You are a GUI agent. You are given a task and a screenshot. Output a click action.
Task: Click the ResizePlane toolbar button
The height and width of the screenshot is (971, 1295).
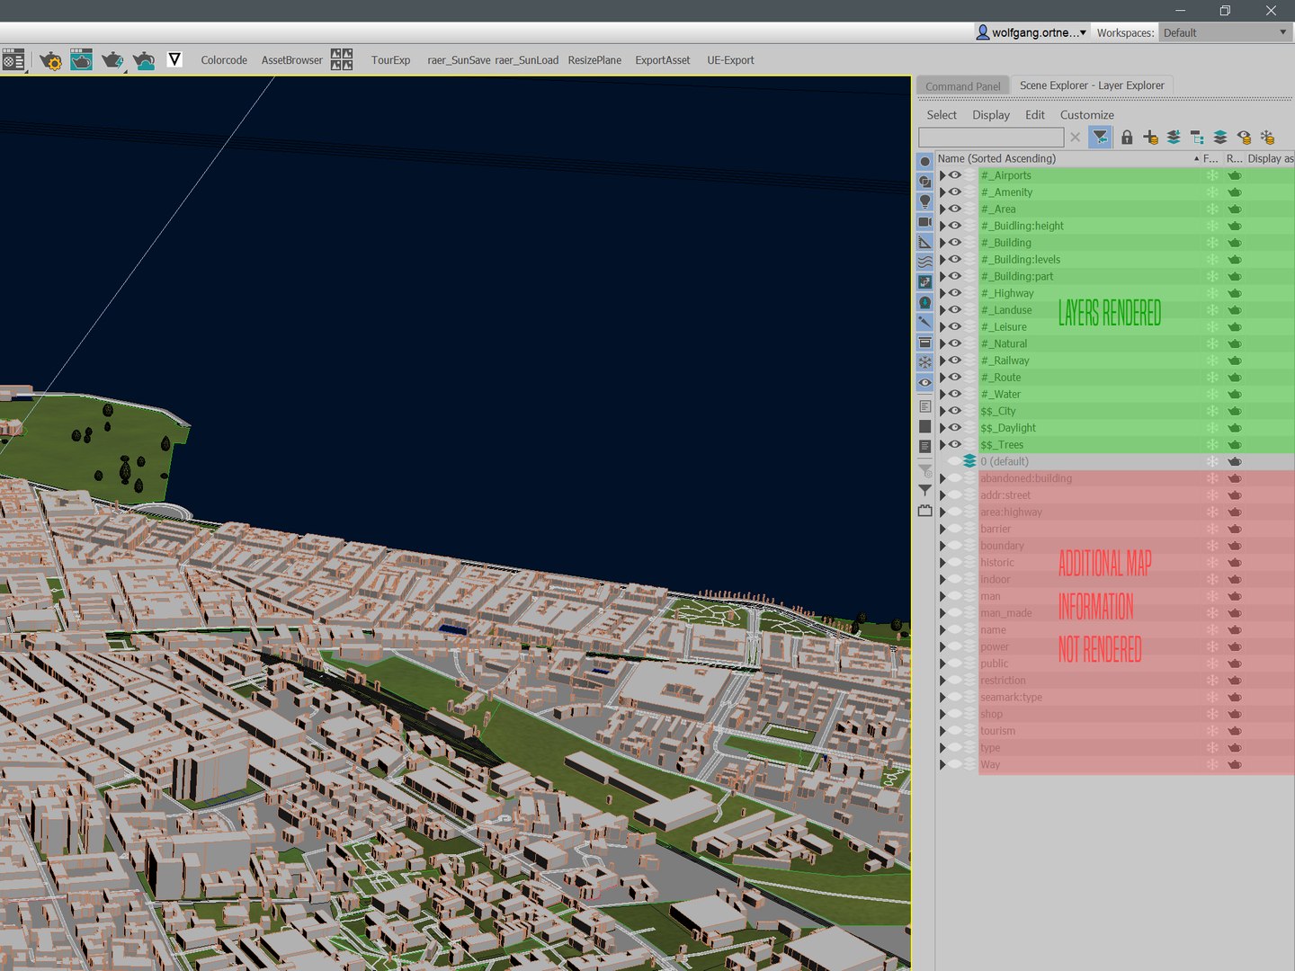[594, 60]
